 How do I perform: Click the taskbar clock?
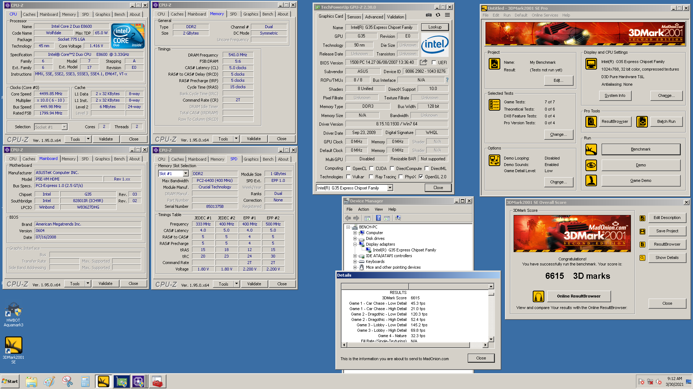click(x=675, y=381)
